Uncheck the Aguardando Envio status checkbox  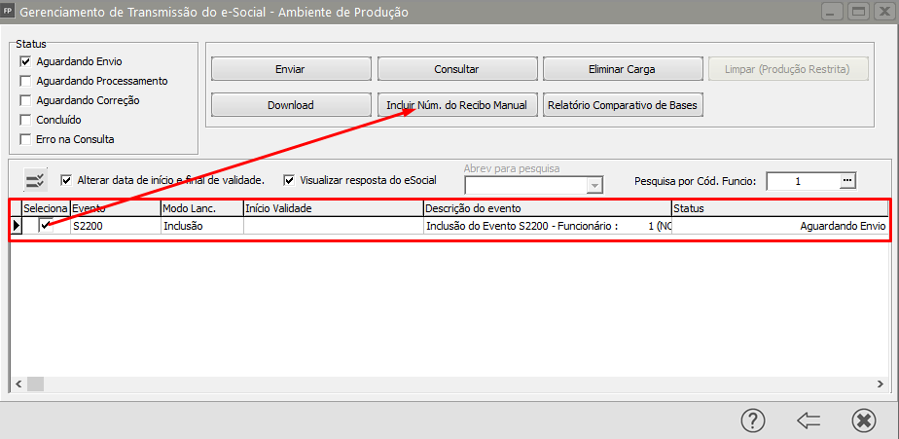click(25, 61)
